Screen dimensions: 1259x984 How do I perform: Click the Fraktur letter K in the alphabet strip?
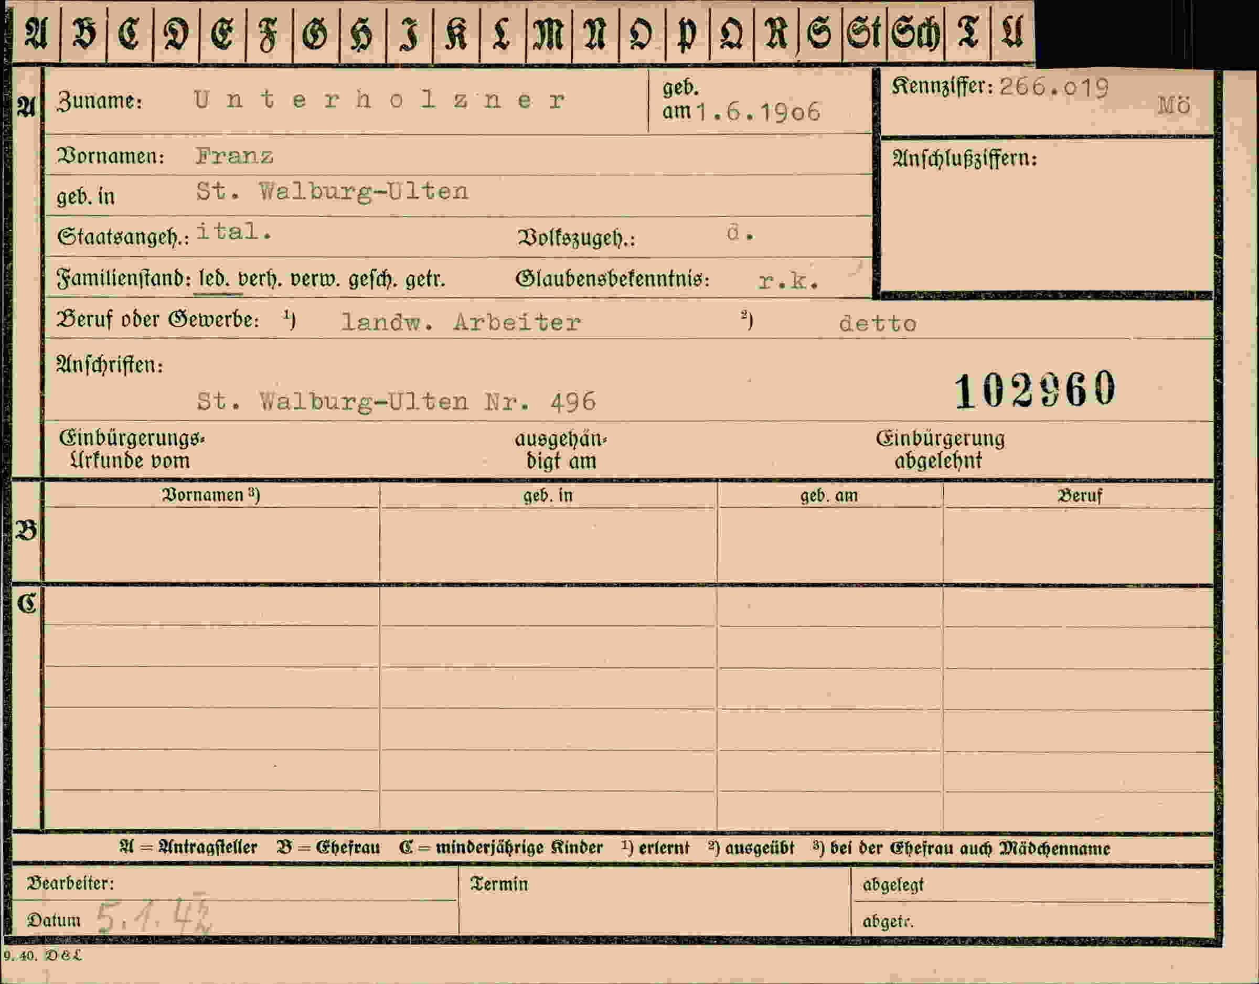(455, 34)
